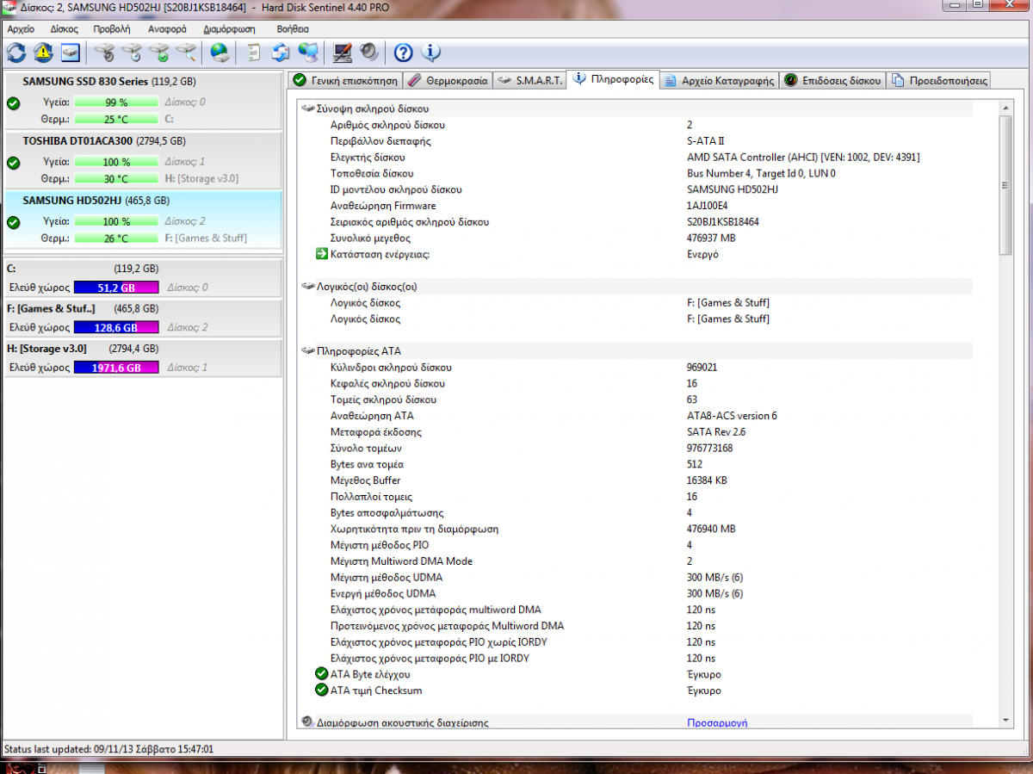The height and width of the screenshot is (774, 1033).
Task: Click the Status last updated text in status bar
Action: tap(108, 749)
